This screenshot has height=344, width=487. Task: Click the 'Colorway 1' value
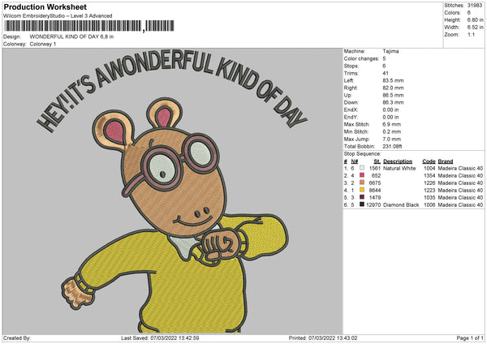43,44
